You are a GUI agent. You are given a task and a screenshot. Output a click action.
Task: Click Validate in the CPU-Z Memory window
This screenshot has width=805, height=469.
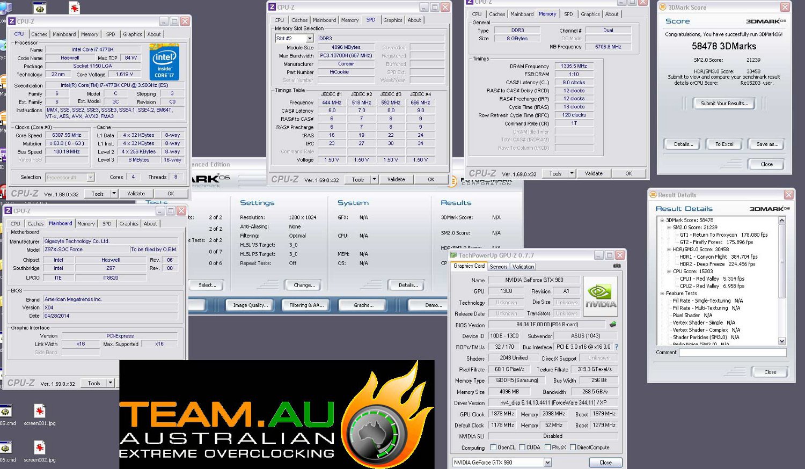tap(594, 174)
